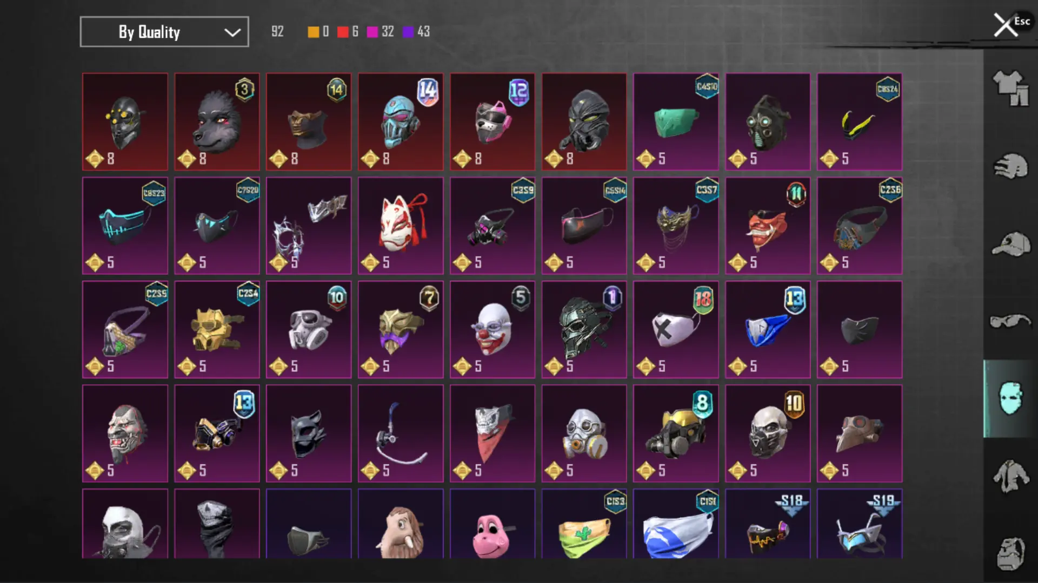This screenshot has height=583, width=1038.
Task: Open the outfits category icon in sidebar
Action: (x=1010, y=88)
